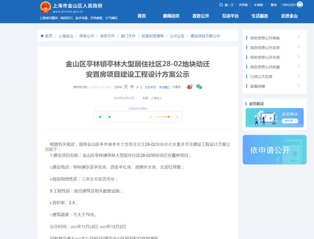Open the 政务公开 navigation menu
314x239 pixels.
[201, 16]
